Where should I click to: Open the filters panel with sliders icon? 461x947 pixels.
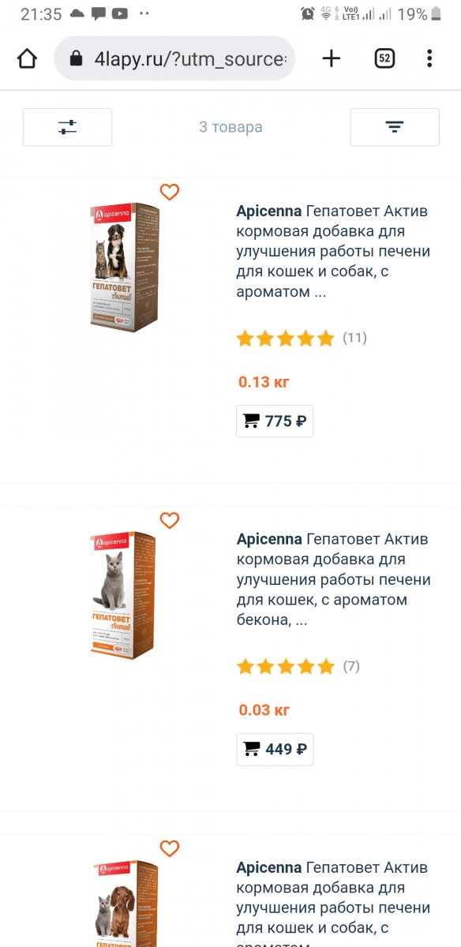(x=67, y=127)
